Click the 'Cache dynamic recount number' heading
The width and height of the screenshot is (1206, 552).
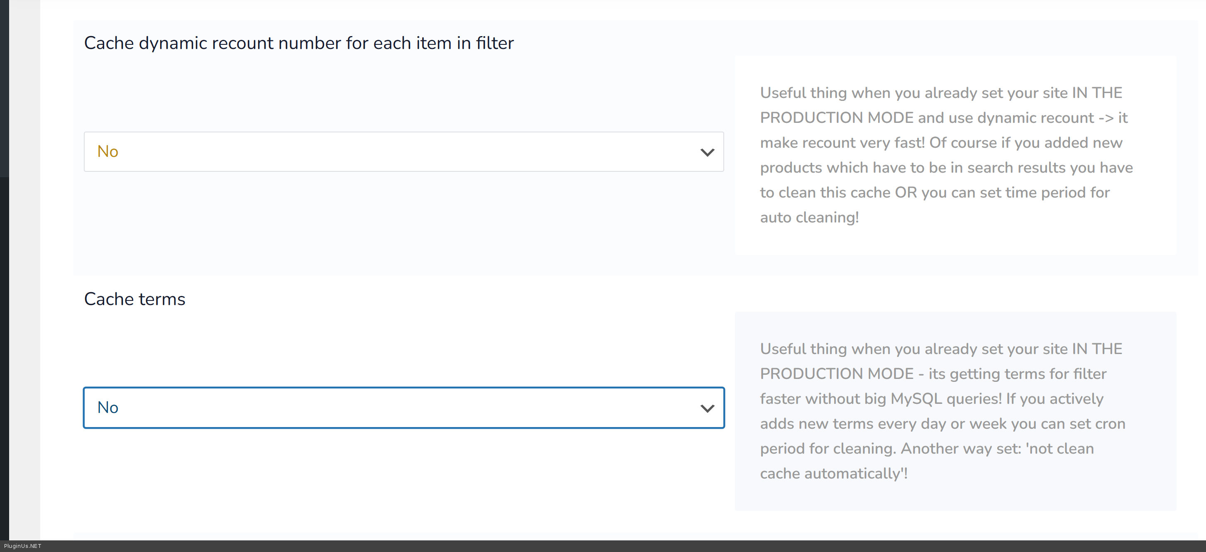click(299, 43)
